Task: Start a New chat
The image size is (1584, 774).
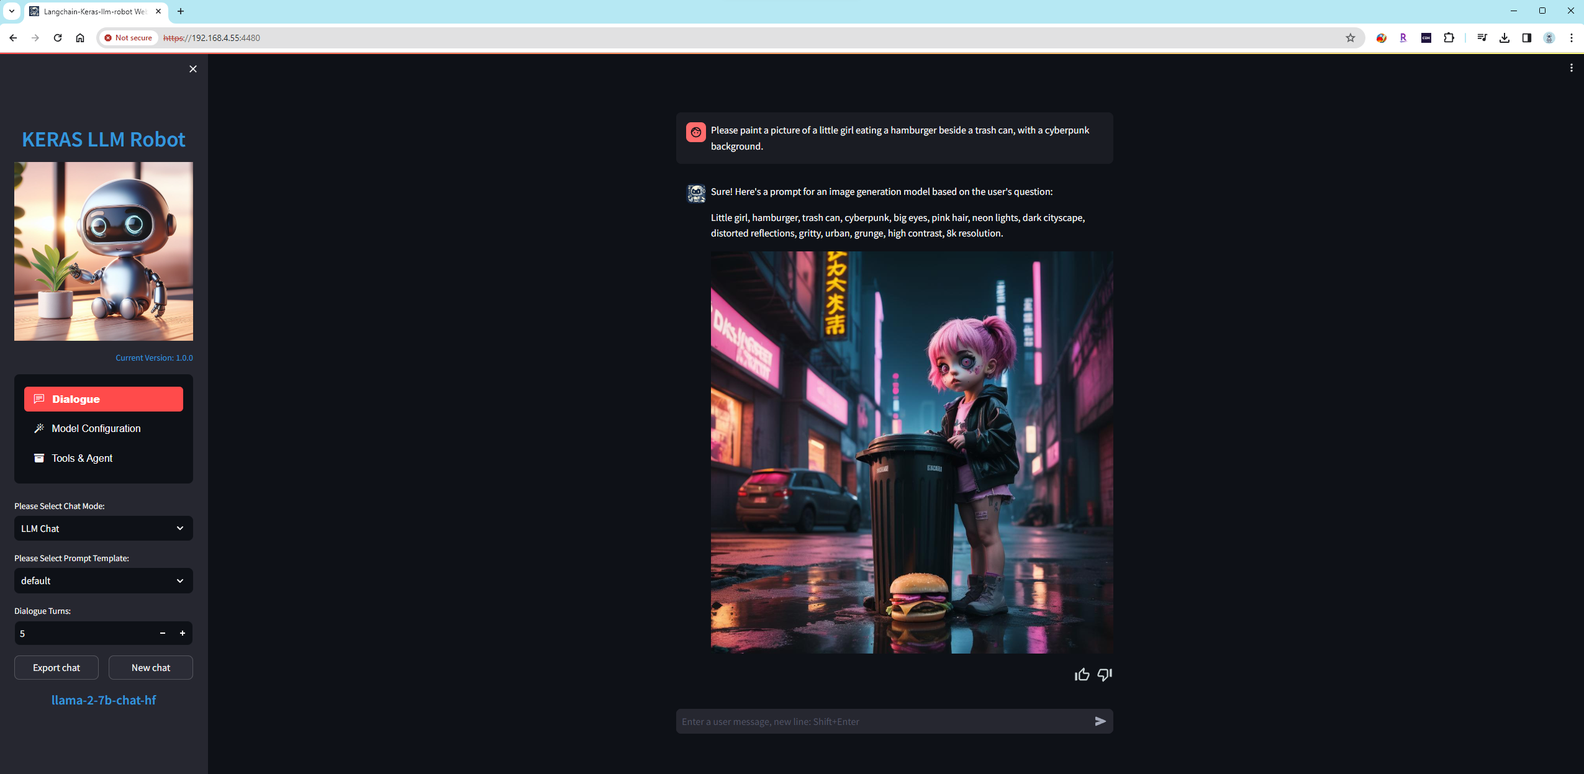Action: click(x=151, y=668)
